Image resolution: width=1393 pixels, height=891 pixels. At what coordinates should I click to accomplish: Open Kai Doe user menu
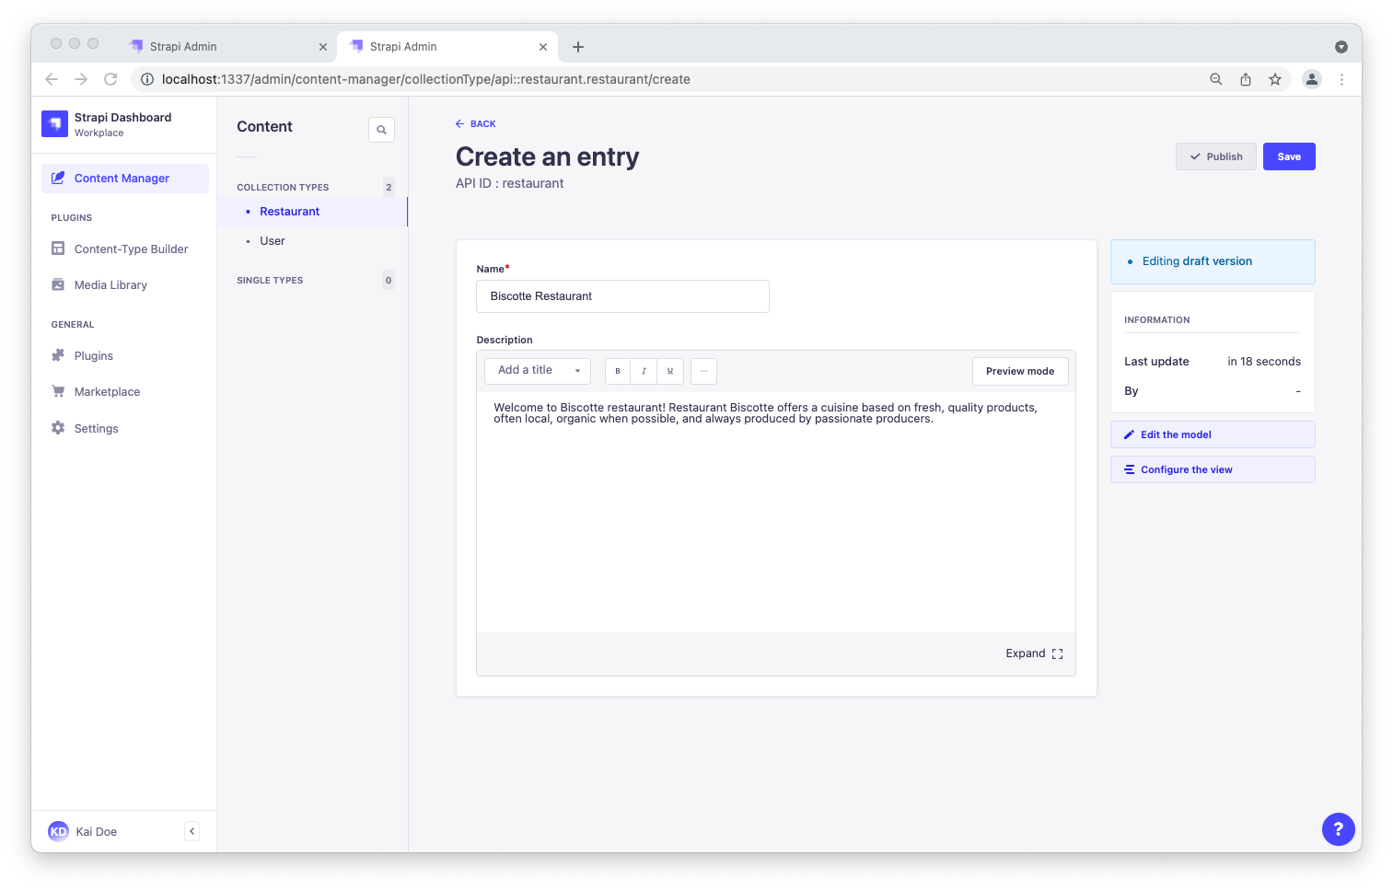click(83, 831)
